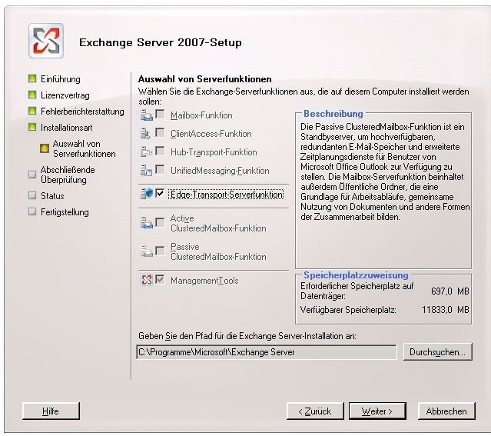Click the gray Abschließende Überprüfung indicator
This screenshot has height=436, width=491.
pos(32,175)
